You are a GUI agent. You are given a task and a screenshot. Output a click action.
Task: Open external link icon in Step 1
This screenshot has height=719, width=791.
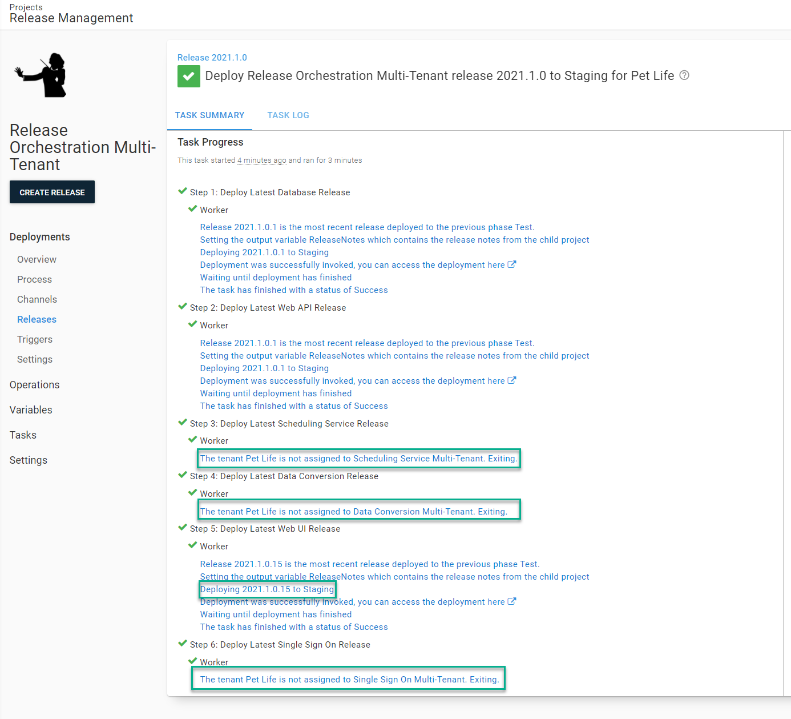pyautogui.click(x=512, y=264)
